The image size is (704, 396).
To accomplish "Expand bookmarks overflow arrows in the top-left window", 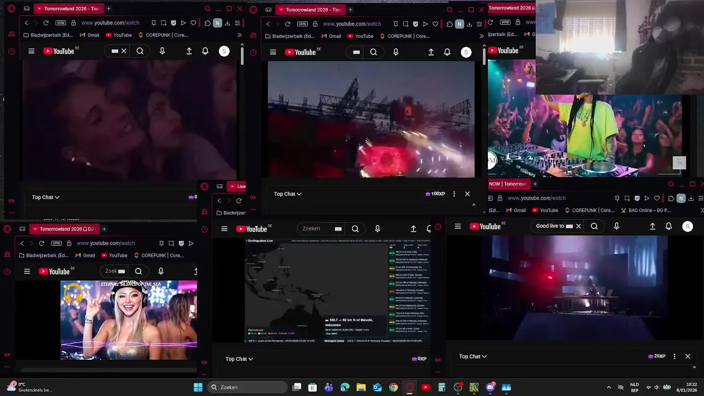I will (239, 35).
